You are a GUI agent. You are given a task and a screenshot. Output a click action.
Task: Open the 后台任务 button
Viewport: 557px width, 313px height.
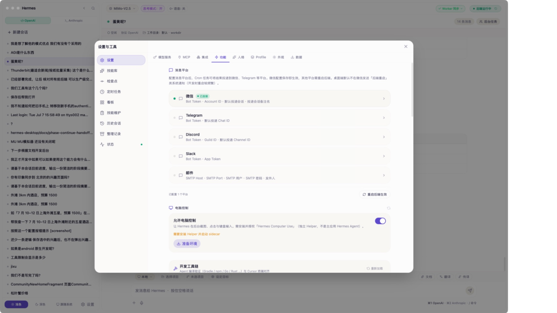click(x=488, y=22)
